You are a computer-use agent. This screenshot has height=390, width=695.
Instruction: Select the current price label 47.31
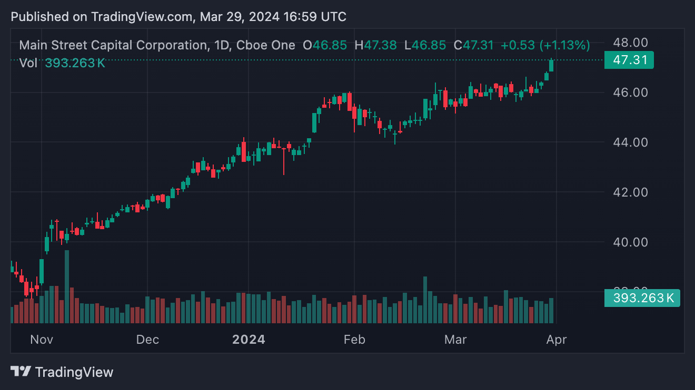coord(629,60)
